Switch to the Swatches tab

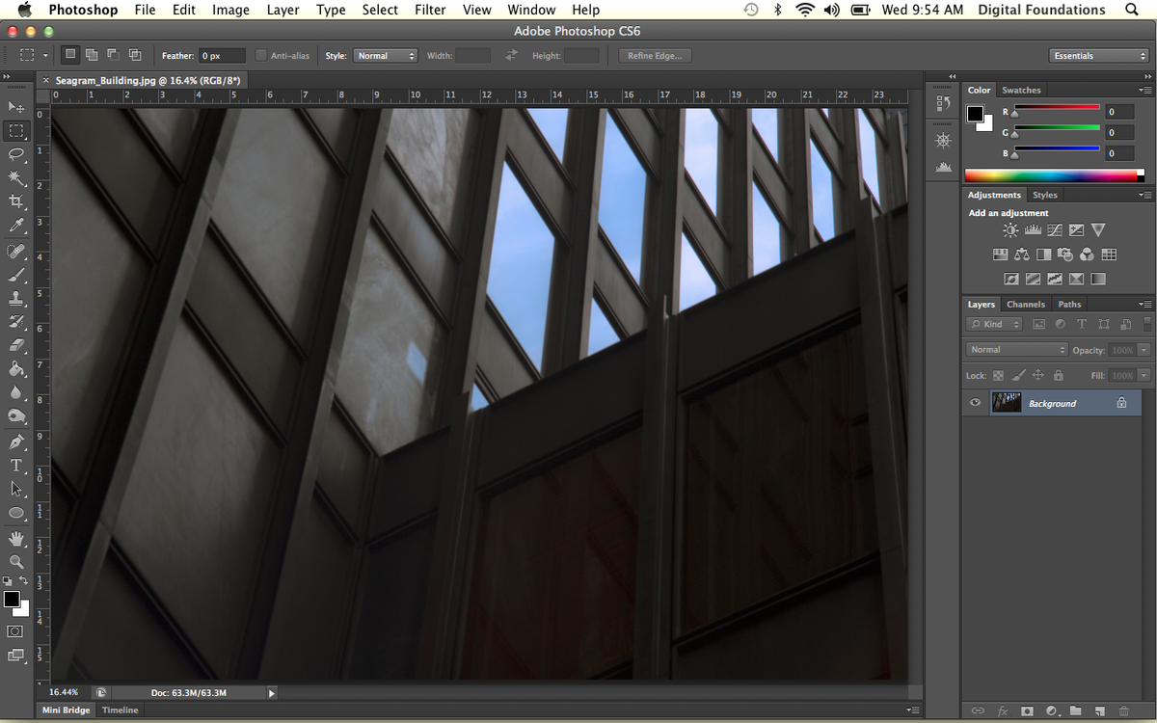(1021, 90)
